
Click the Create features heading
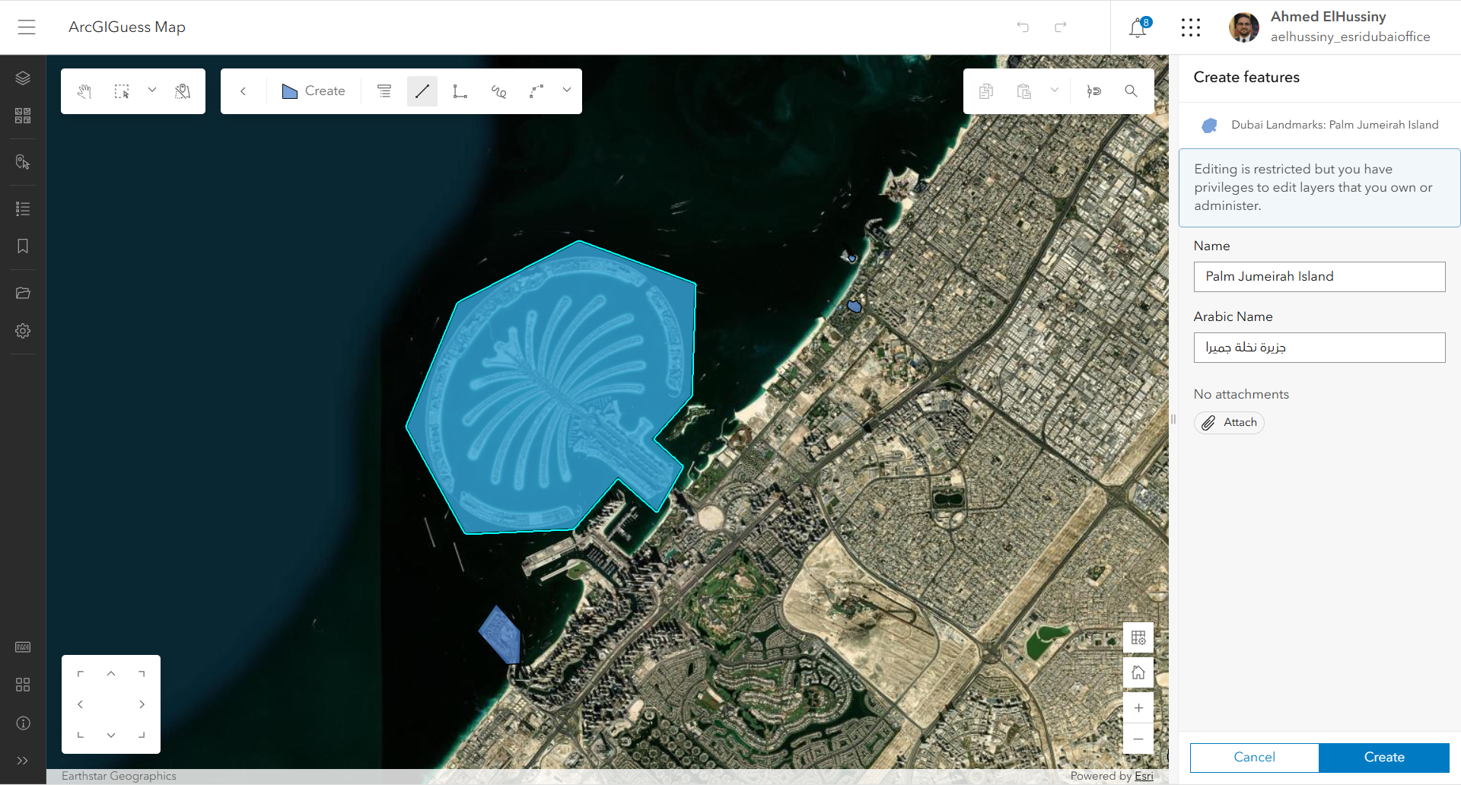tap(1246, 78)
